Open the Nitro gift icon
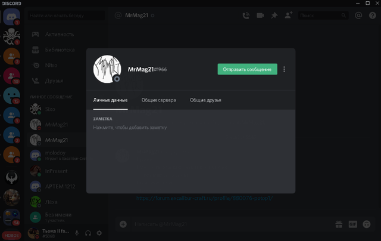The width and height of the screenshot is (381, 241). click(x=339, y=224)
